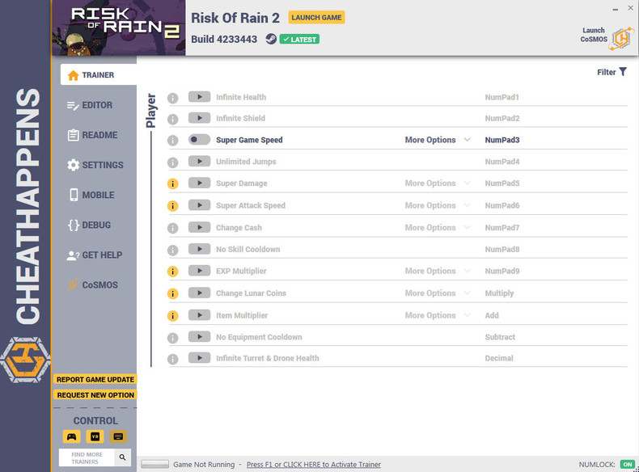Click the LAUNCH GAME button
This screenshot has width=639, height=472.
point(316,18)
